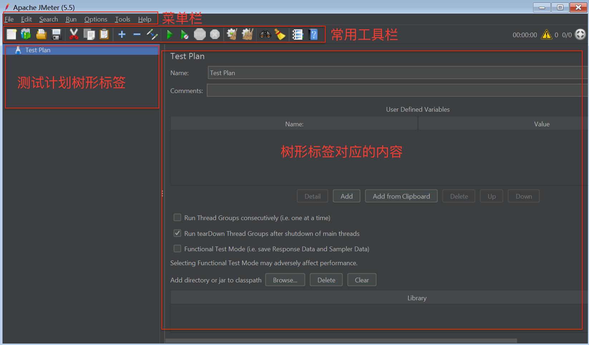Click the Clear broom icon
Image resolution: width=589 pixels, height=345 pixels.
pos(232,34)
